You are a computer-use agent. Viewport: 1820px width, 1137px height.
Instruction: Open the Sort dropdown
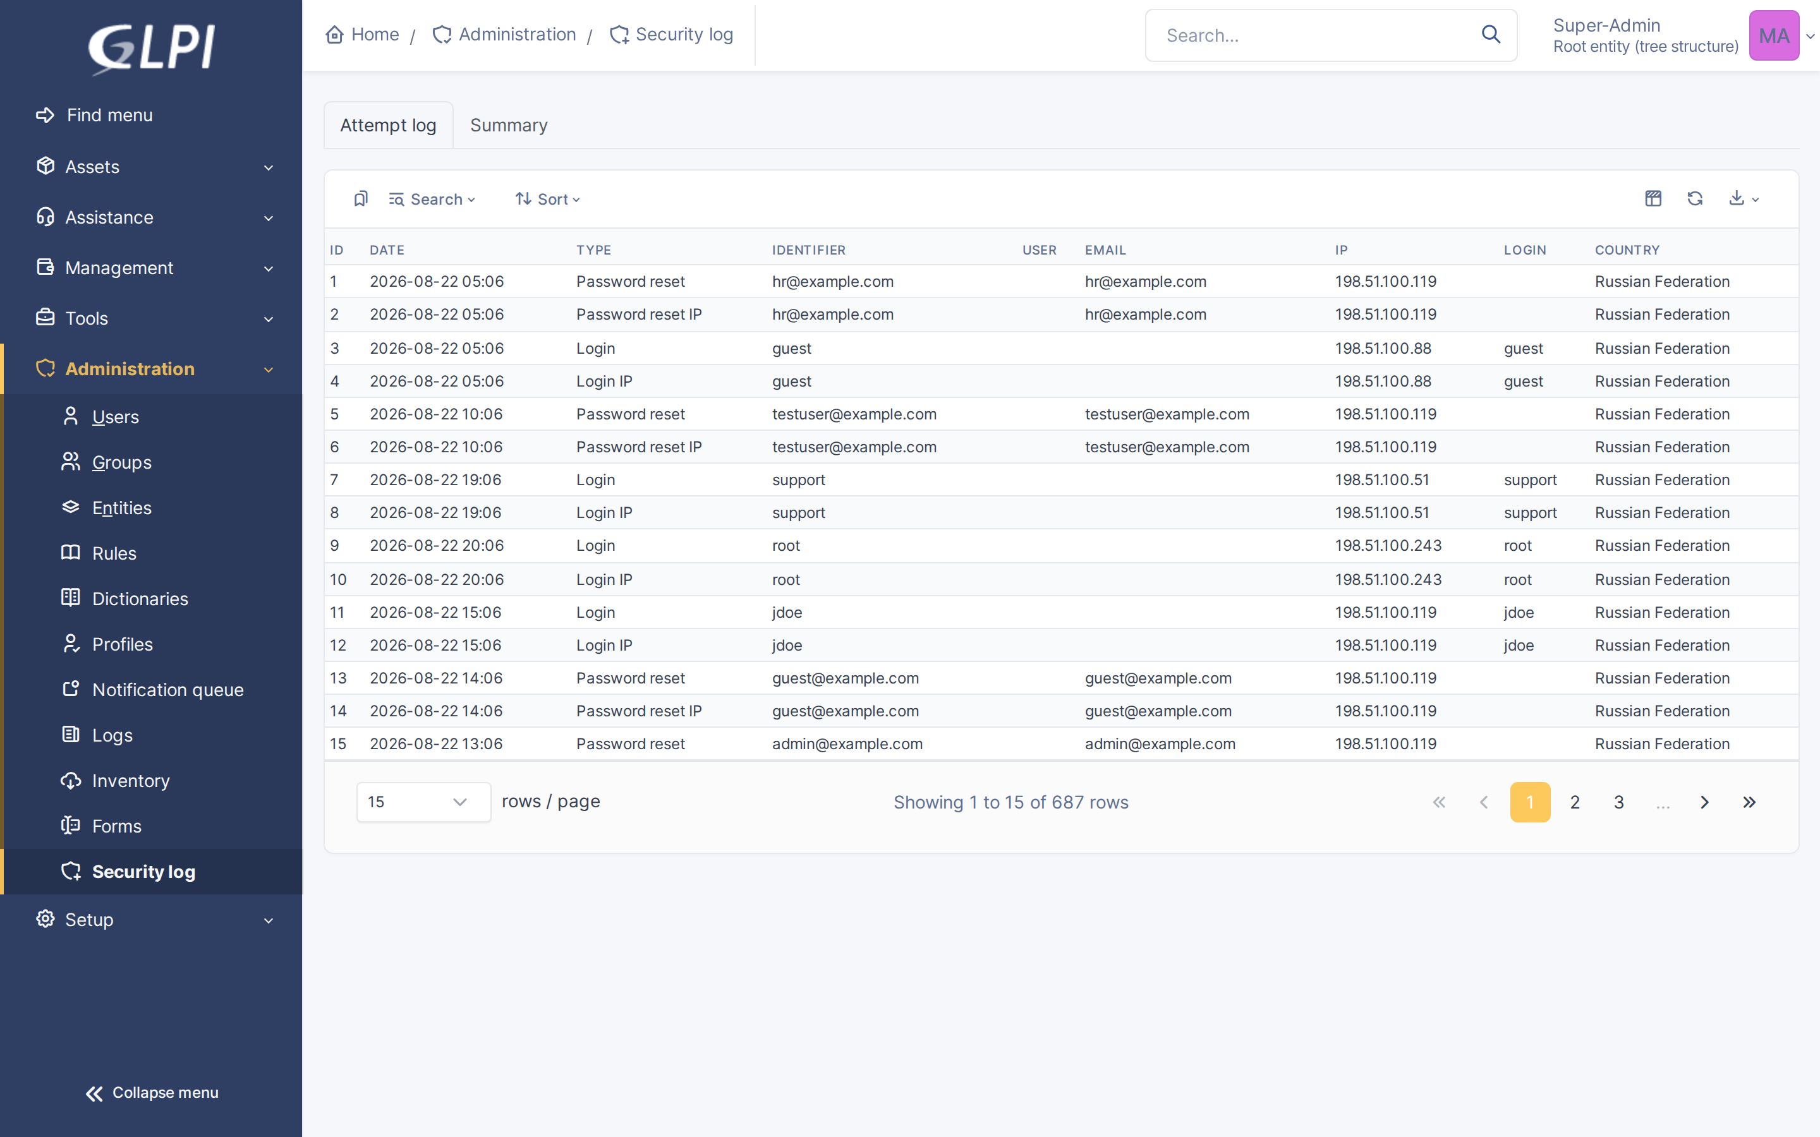point(547,199)
